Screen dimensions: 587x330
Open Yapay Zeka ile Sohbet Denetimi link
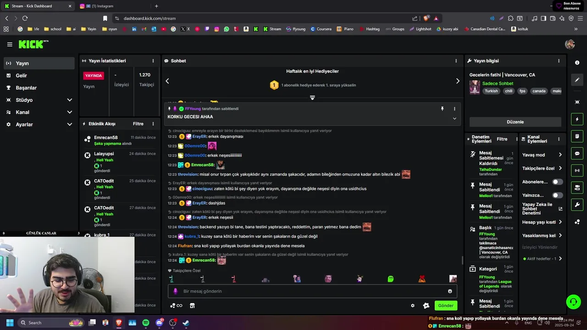(542, 209)
